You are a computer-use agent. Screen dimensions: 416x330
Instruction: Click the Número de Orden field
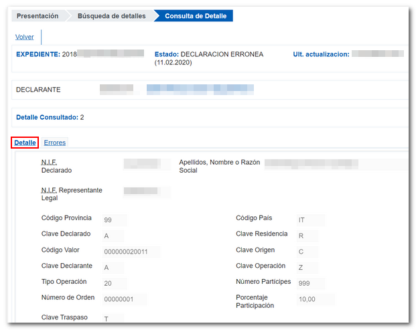(x=124, y=299)
